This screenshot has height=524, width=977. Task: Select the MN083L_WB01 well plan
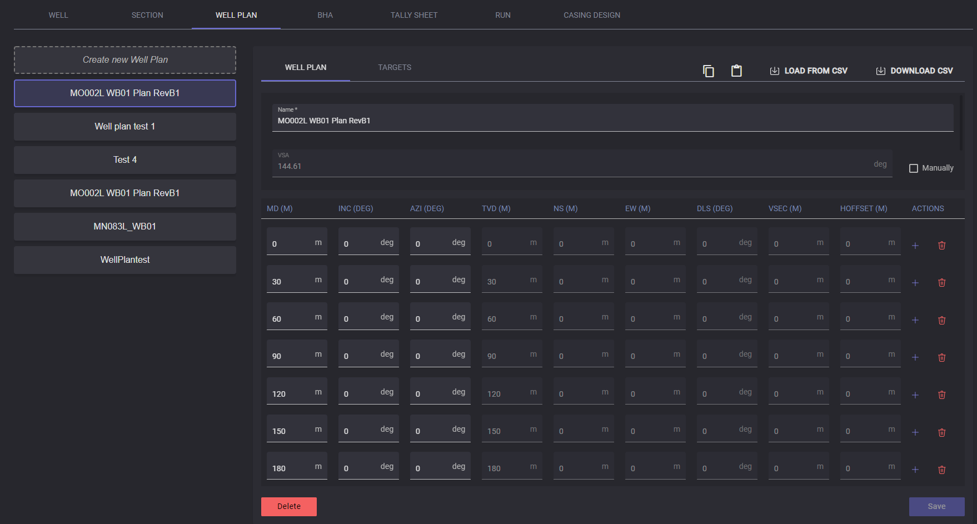pyautogui.click(x=125, y=227)
